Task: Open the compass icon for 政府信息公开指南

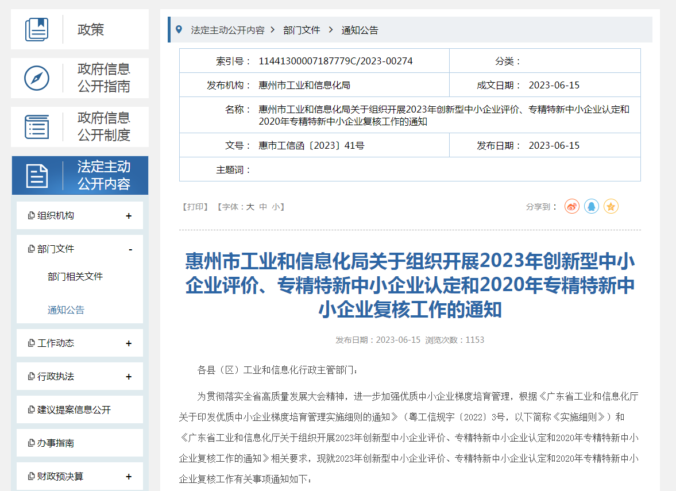Action: [37, 78]
